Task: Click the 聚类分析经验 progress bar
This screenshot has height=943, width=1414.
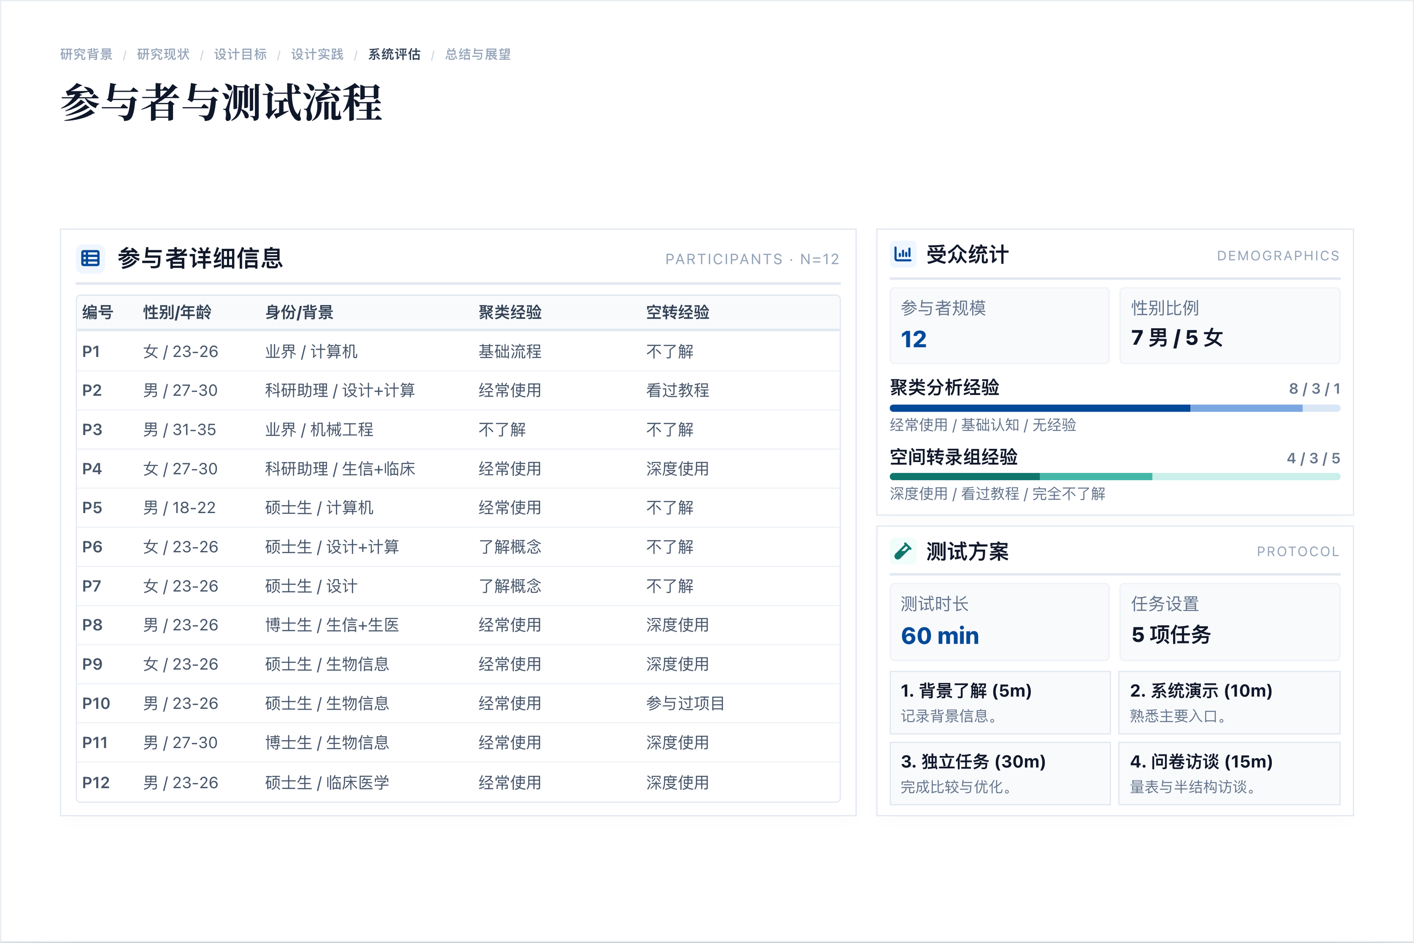Action: click(x=1115, y=408)
